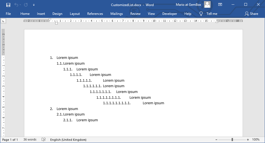Click the Share button
265x143 pixels.
click(251, 14)
